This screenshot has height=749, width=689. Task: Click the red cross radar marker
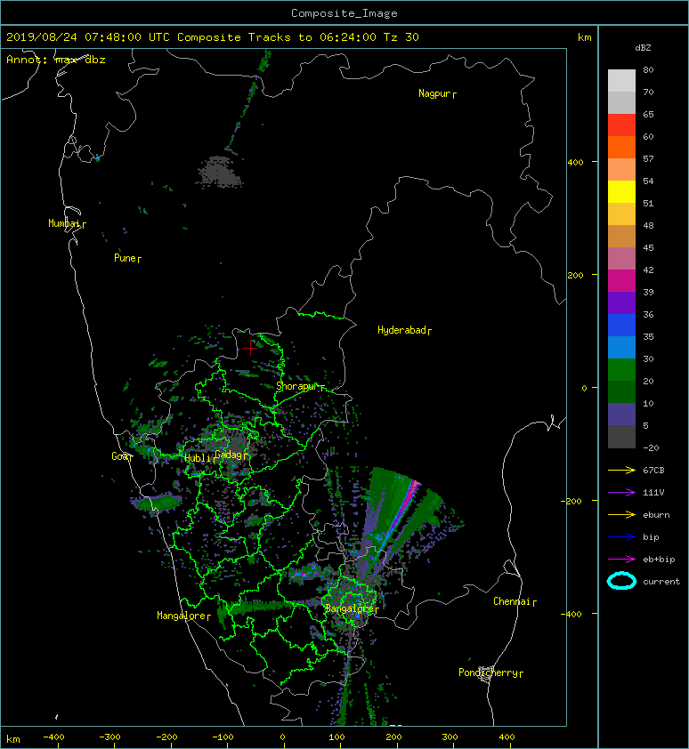(250, 348)
